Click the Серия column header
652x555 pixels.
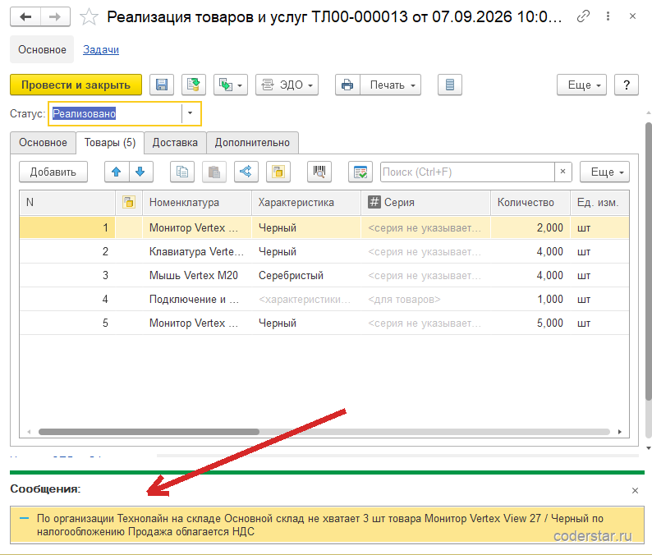point(426,203)
